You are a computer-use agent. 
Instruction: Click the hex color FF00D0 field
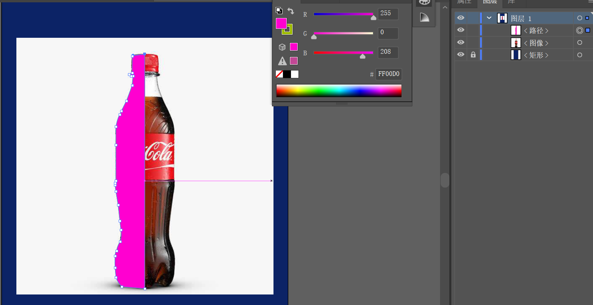[x=389, y=74]
